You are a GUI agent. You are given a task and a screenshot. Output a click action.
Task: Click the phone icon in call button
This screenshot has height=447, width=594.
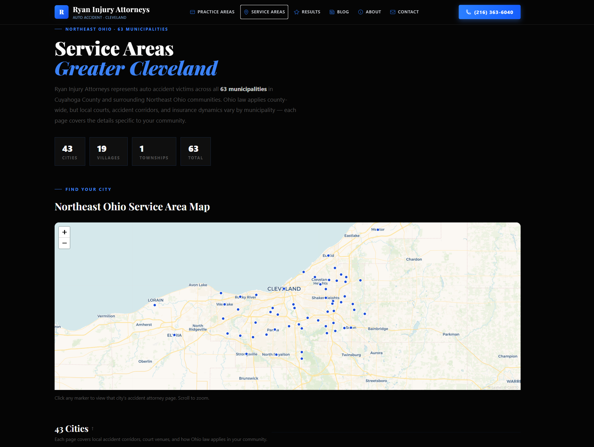[x=468, y=12]
